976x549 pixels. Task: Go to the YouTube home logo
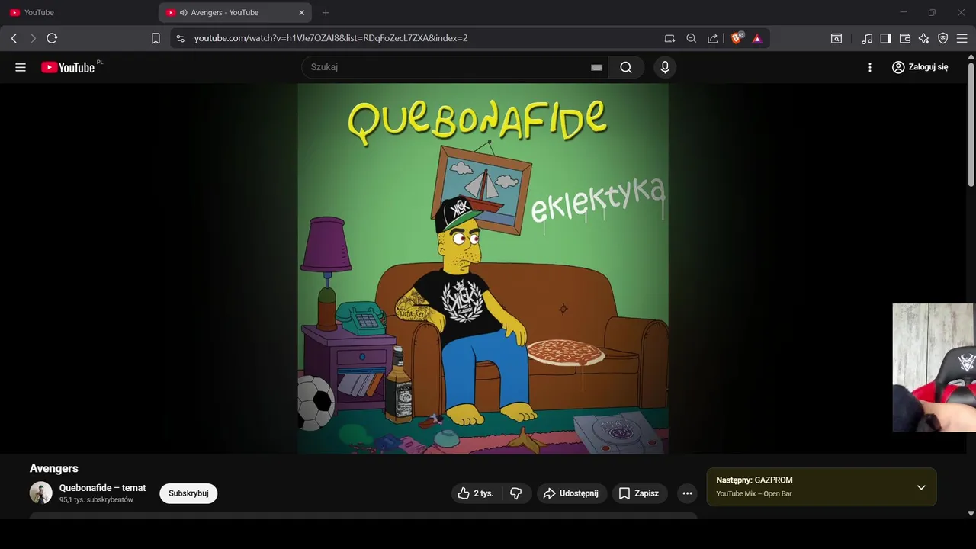pos(69,67)
